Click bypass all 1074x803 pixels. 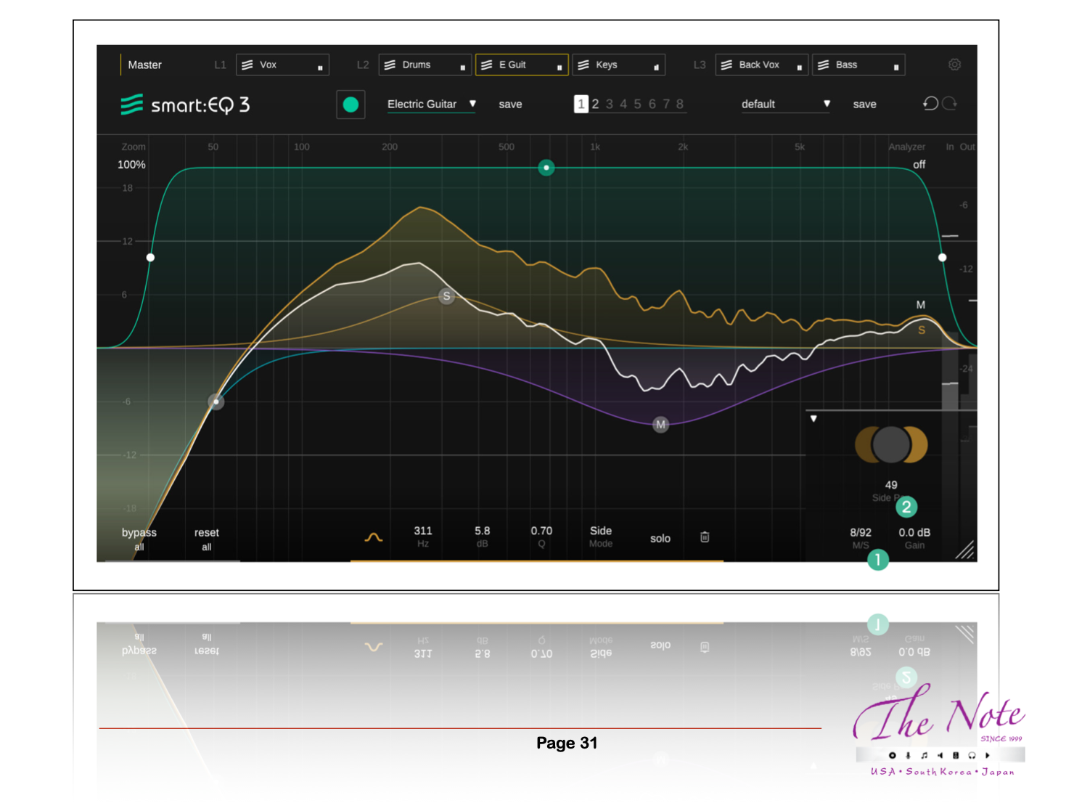point(139,539)
